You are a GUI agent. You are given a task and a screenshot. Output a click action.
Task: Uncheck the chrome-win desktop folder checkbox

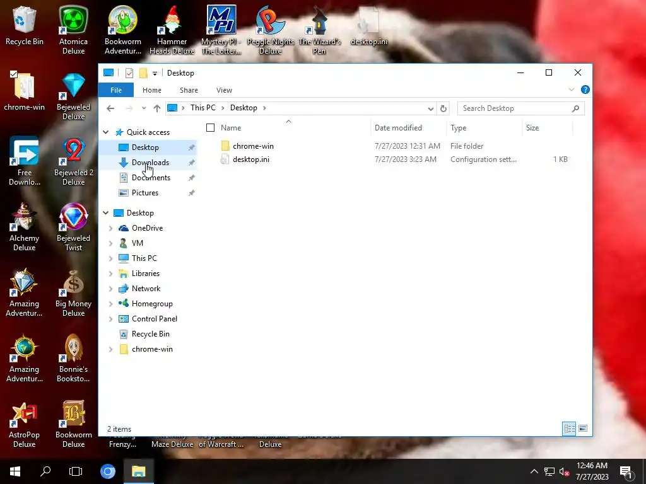pos(14,74)
